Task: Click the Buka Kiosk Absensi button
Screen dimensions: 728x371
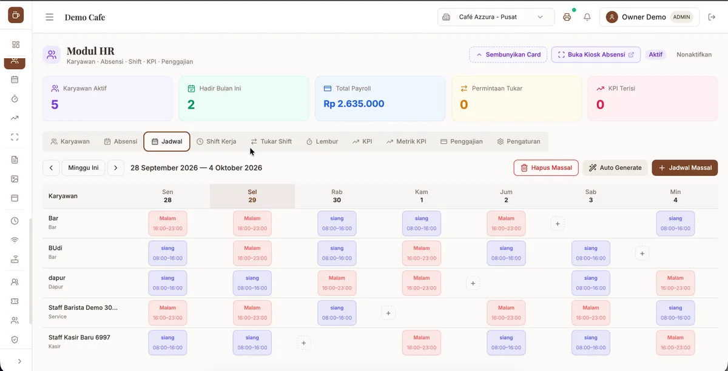Action: (596, 55)
